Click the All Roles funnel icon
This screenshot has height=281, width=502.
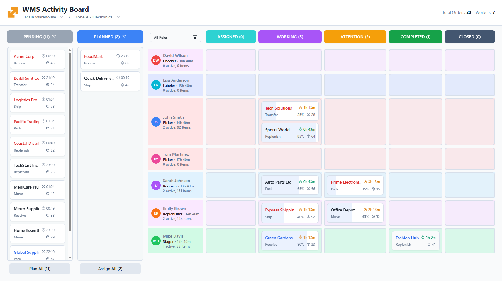tap(195, 37)
